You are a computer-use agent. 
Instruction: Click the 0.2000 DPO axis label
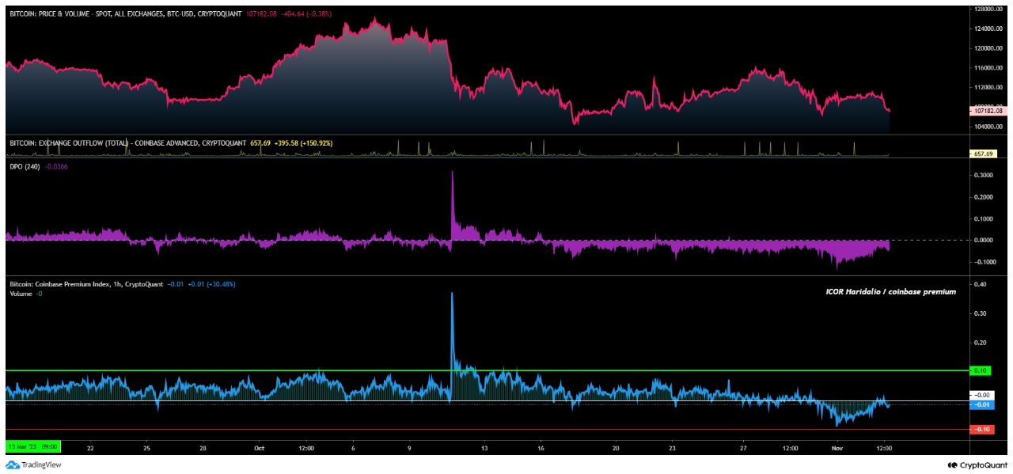point(983,196)
